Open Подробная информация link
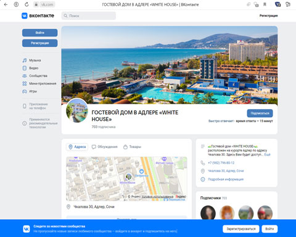 [x=226, y=180]
